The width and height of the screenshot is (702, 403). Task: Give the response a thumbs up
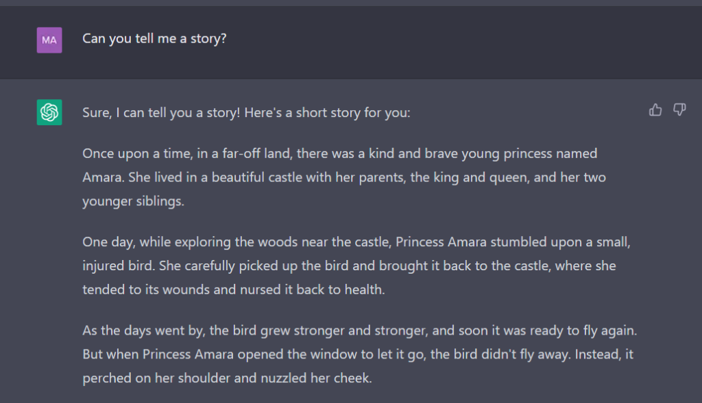coord(655,110)
